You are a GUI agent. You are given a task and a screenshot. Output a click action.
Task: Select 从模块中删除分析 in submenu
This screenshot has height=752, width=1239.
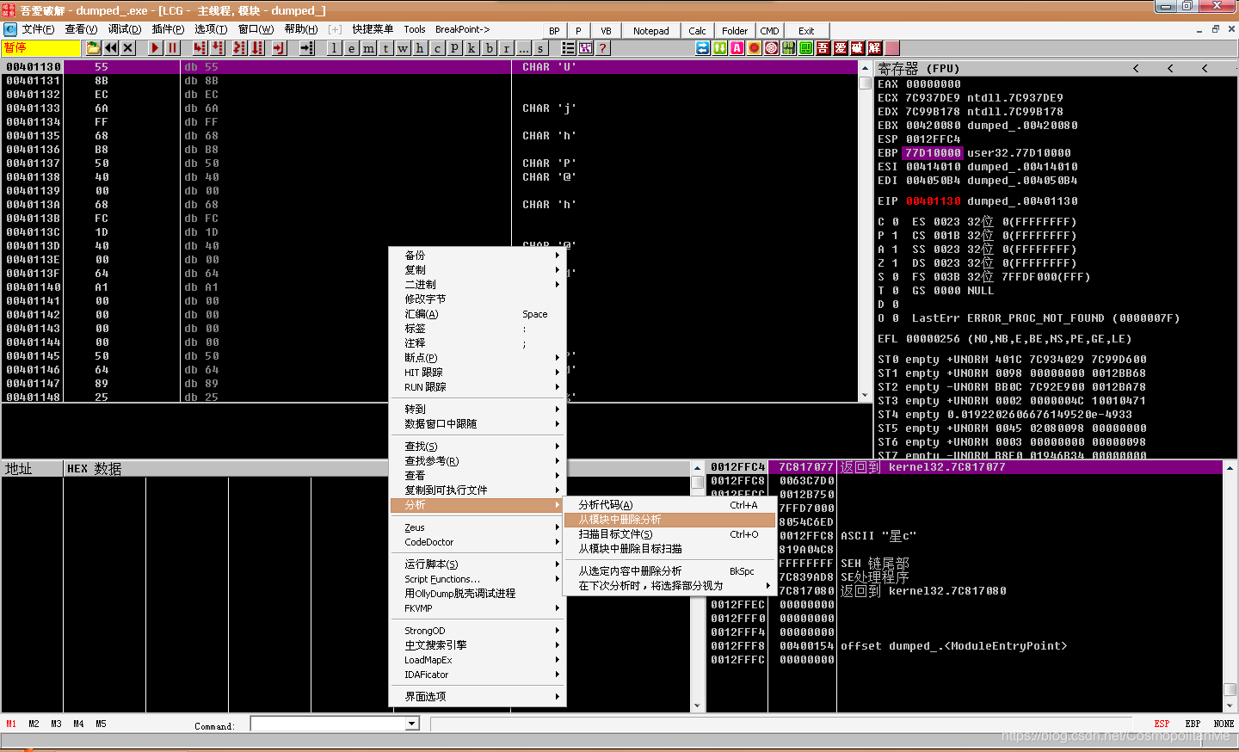click(x=670, y=520)
